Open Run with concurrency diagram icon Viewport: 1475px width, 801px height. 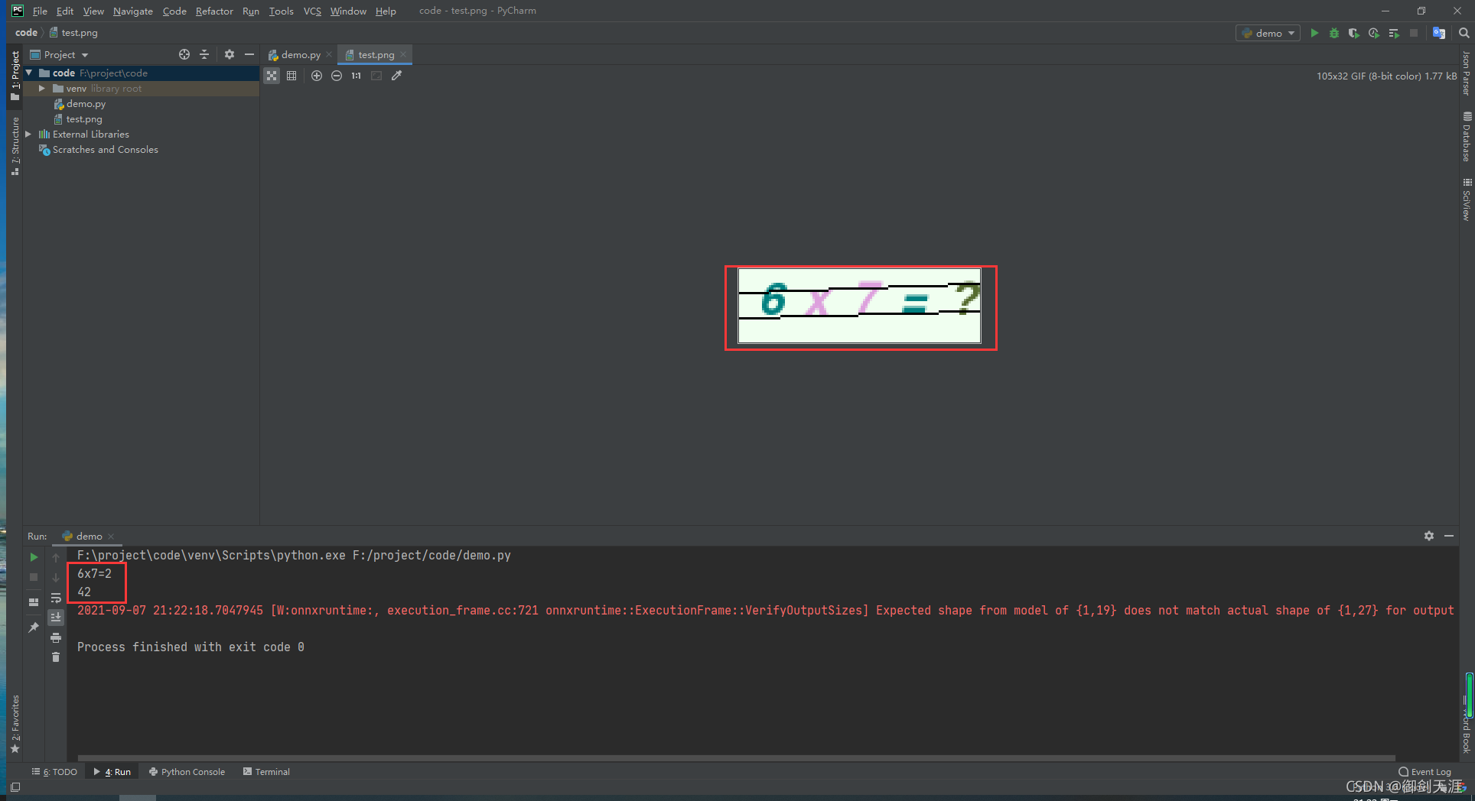pyautogui.click(x=1394, y=33)
